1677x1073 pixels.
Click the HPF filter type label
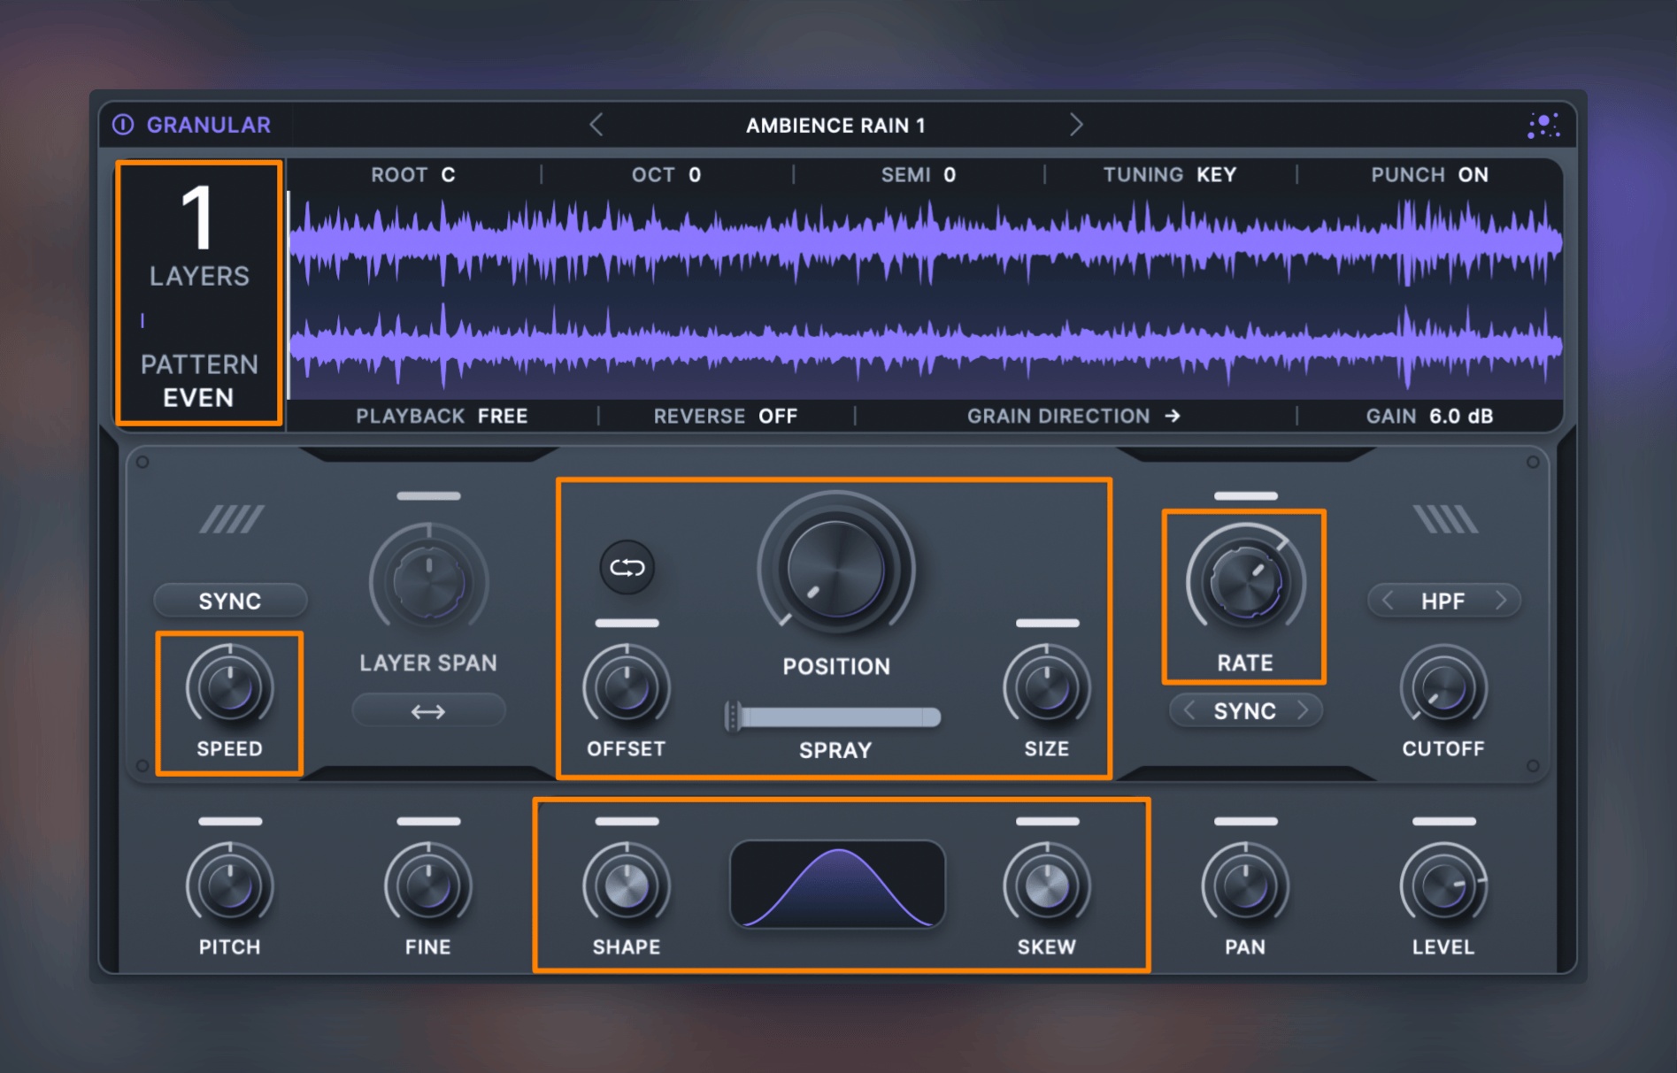(1442, 602)
